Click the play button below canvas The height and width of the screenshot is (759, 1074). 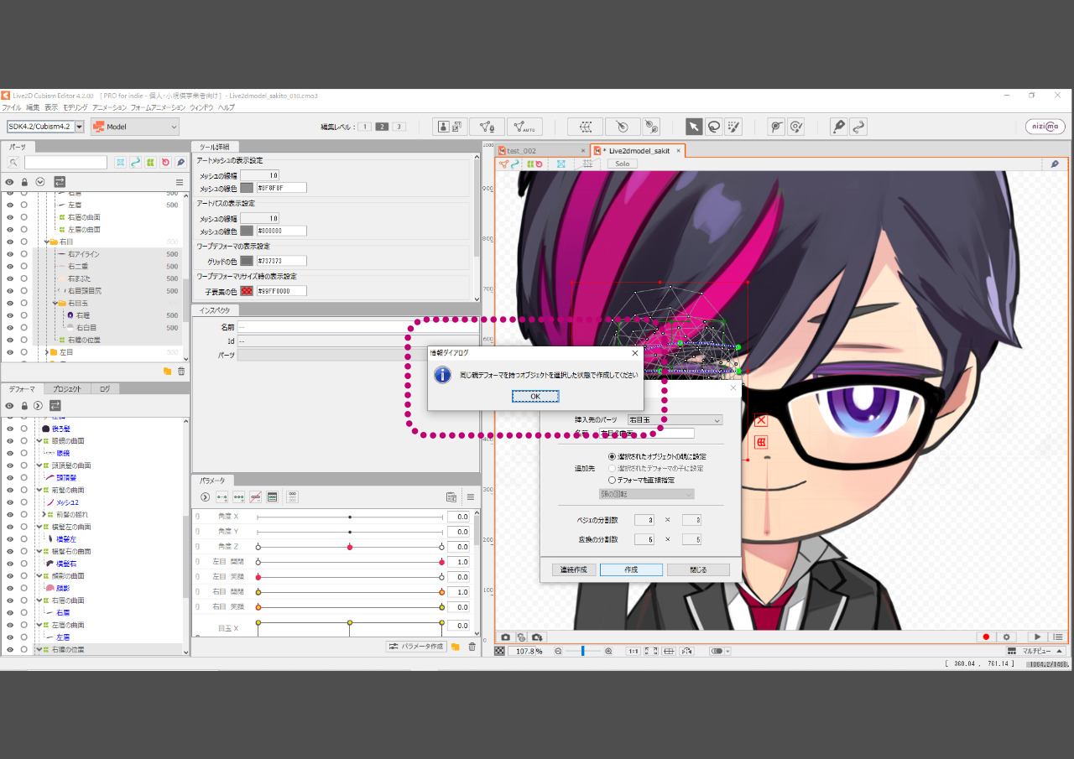click(1038, 637)
